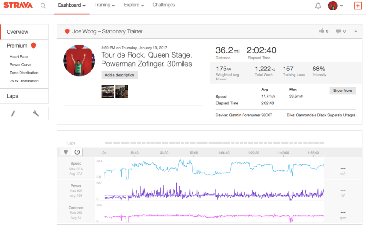Image resolution: width=366 pixels, height=230 pixels.
Task: Click the Add a description button
Action: point(120,75)
